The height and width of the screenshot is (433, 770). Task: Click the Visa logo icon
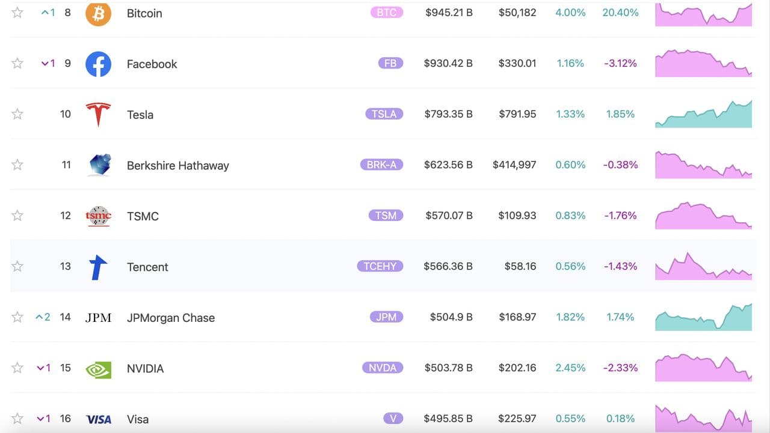tap(99, 419)
